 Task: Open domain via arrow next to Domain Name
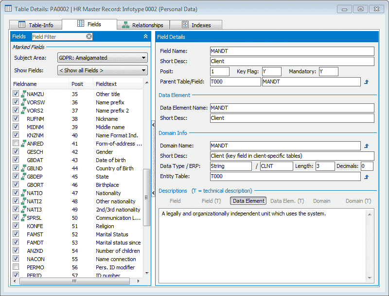367,146
